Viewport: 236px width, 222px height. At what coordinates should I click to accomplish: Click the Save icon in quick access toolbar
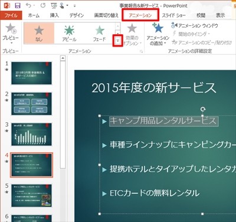point(18,5)
